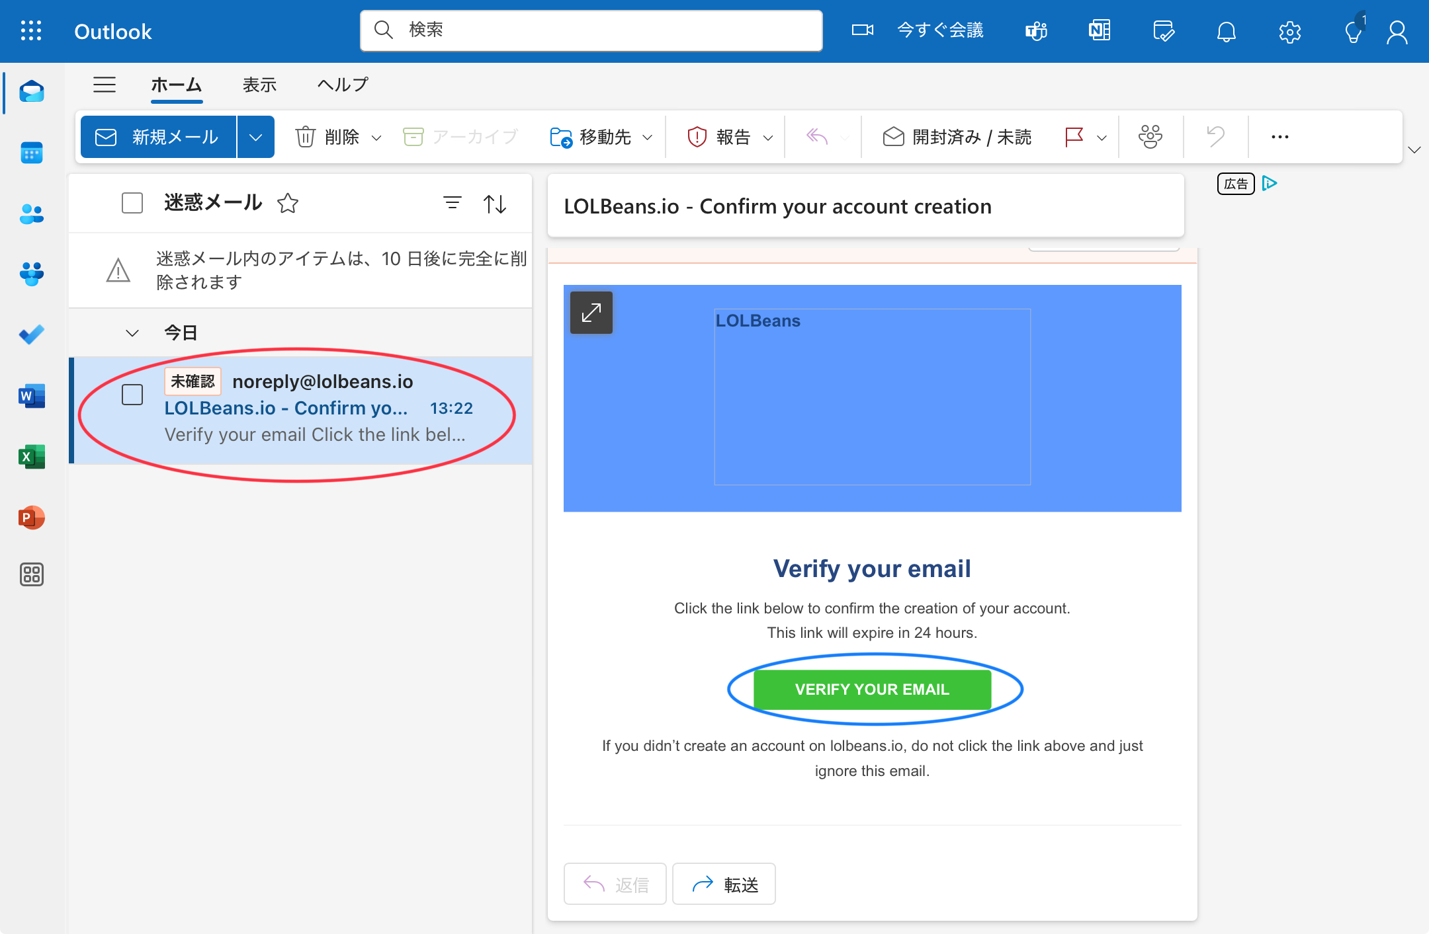
Task: Switch to the 表示 tab
Action: click(259, 85)
